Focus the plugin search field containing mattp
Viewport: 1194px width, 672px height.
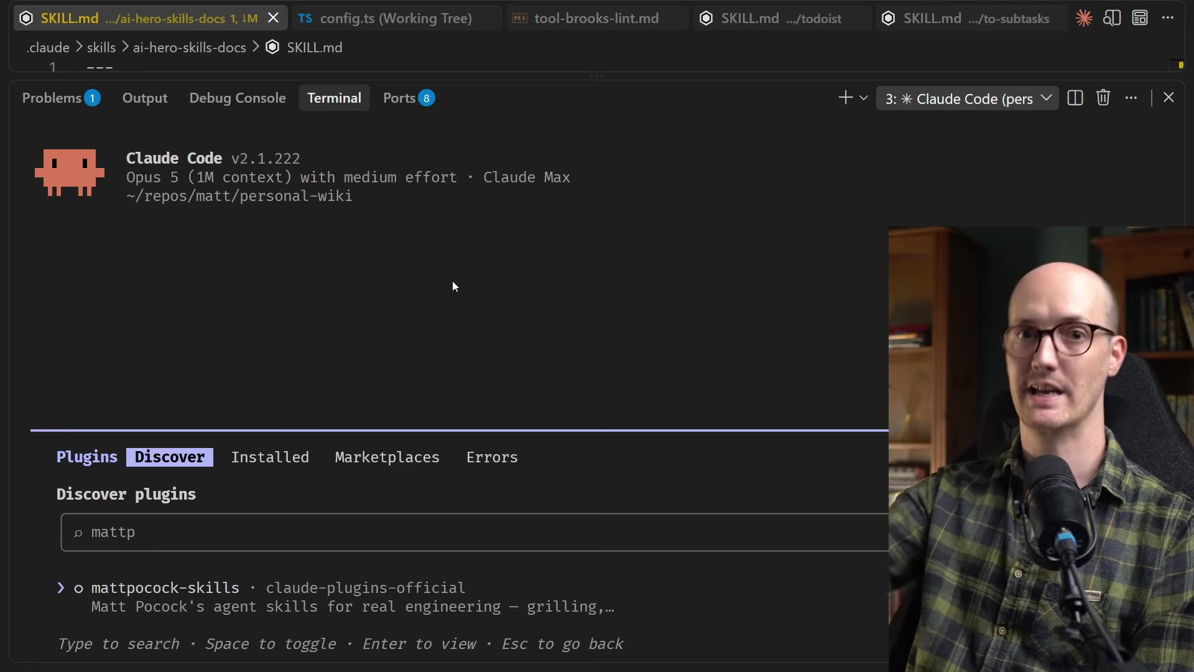[474, 533]
